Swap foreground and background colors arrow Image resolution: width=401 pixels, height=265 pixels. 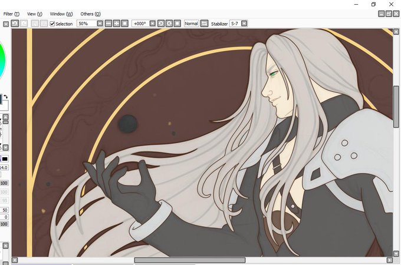point(6,97)
